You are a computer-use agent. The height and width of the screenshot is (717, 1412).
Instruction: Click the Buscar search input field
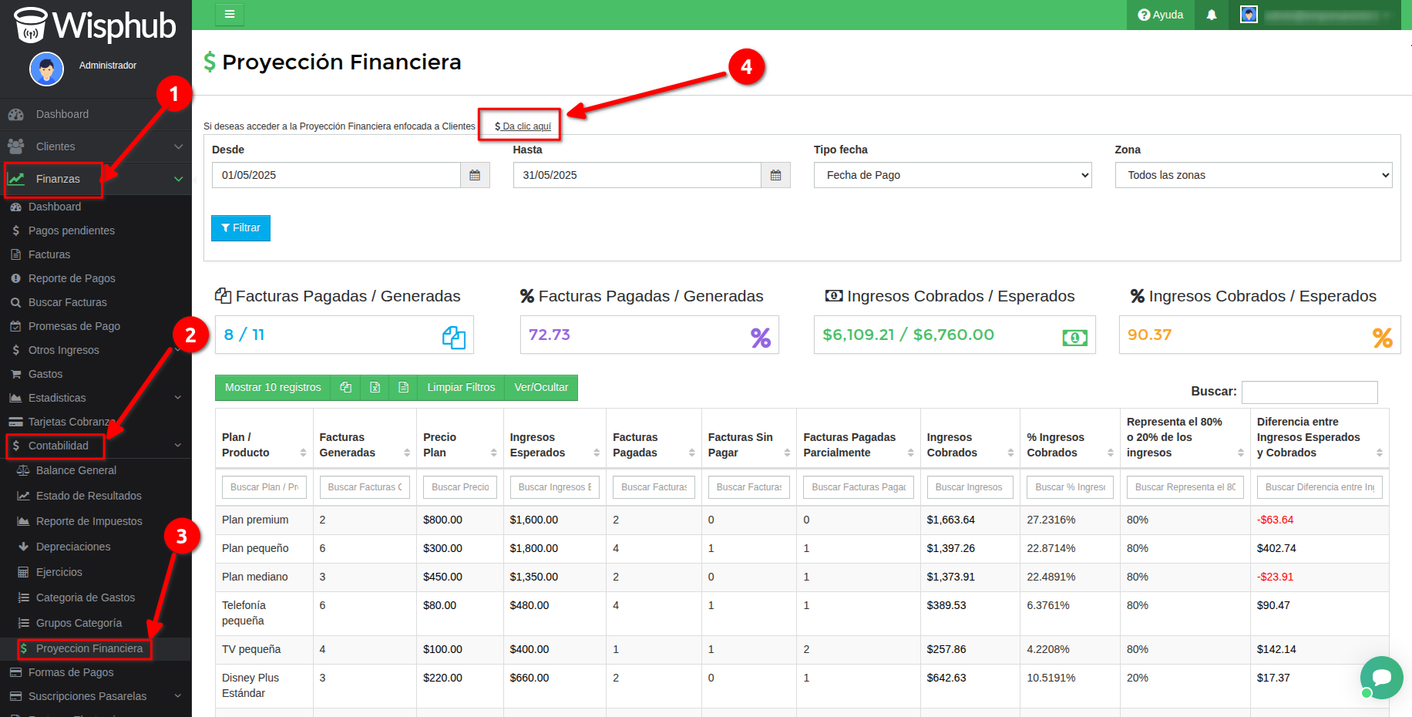click(1309, 392)
